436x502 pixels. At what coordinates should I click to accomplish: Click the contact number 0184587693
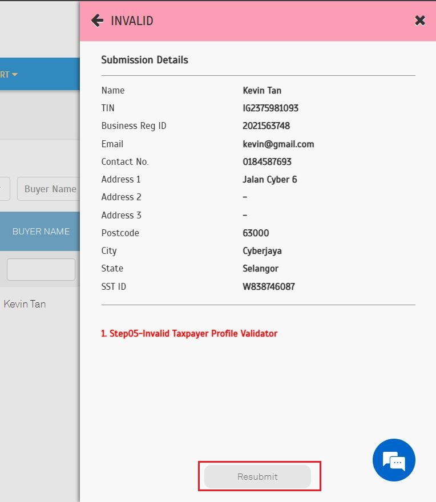tap(267, 161)
